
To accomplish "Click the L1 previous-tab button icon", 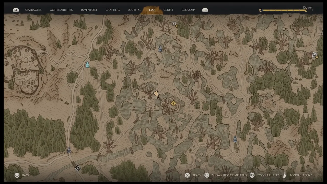I will pos(16,10).
